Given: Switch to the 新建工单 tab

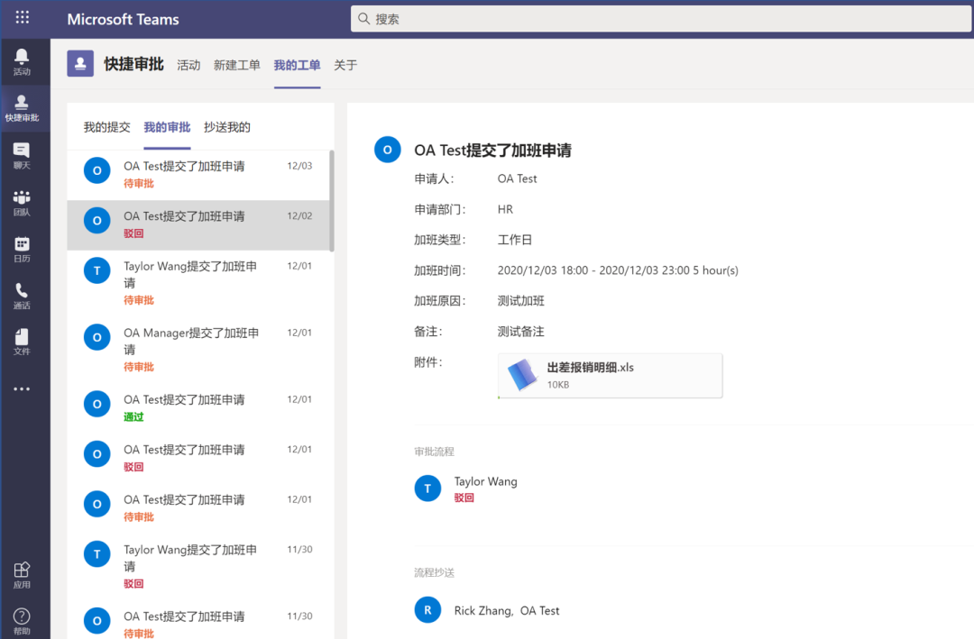Looking at the screenshot, I should pos(236,65).
